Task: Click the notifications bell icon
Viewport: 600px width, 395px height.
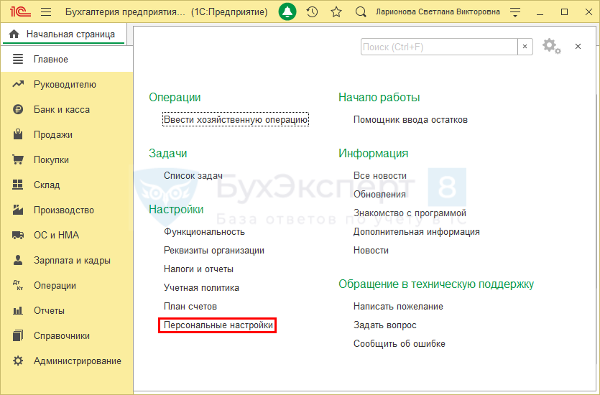Action: coord(287,12)
